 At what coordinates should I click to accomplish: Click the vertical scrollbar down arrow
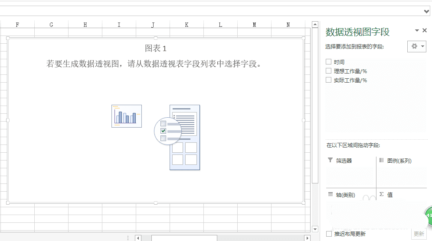click(315, 229)
